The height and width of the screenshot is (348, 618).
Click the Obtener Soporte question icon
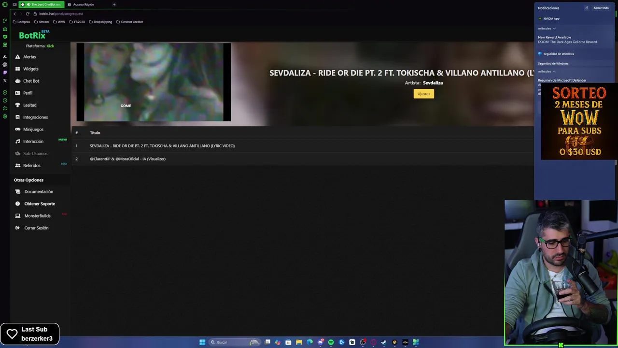18,203
